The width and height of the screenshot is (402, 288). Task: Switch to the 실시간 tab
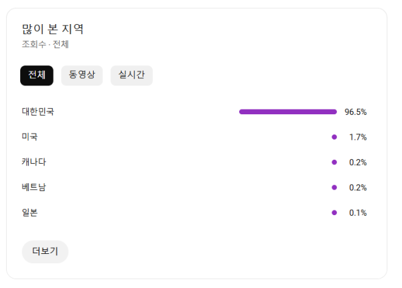click(x=131, y=76)
